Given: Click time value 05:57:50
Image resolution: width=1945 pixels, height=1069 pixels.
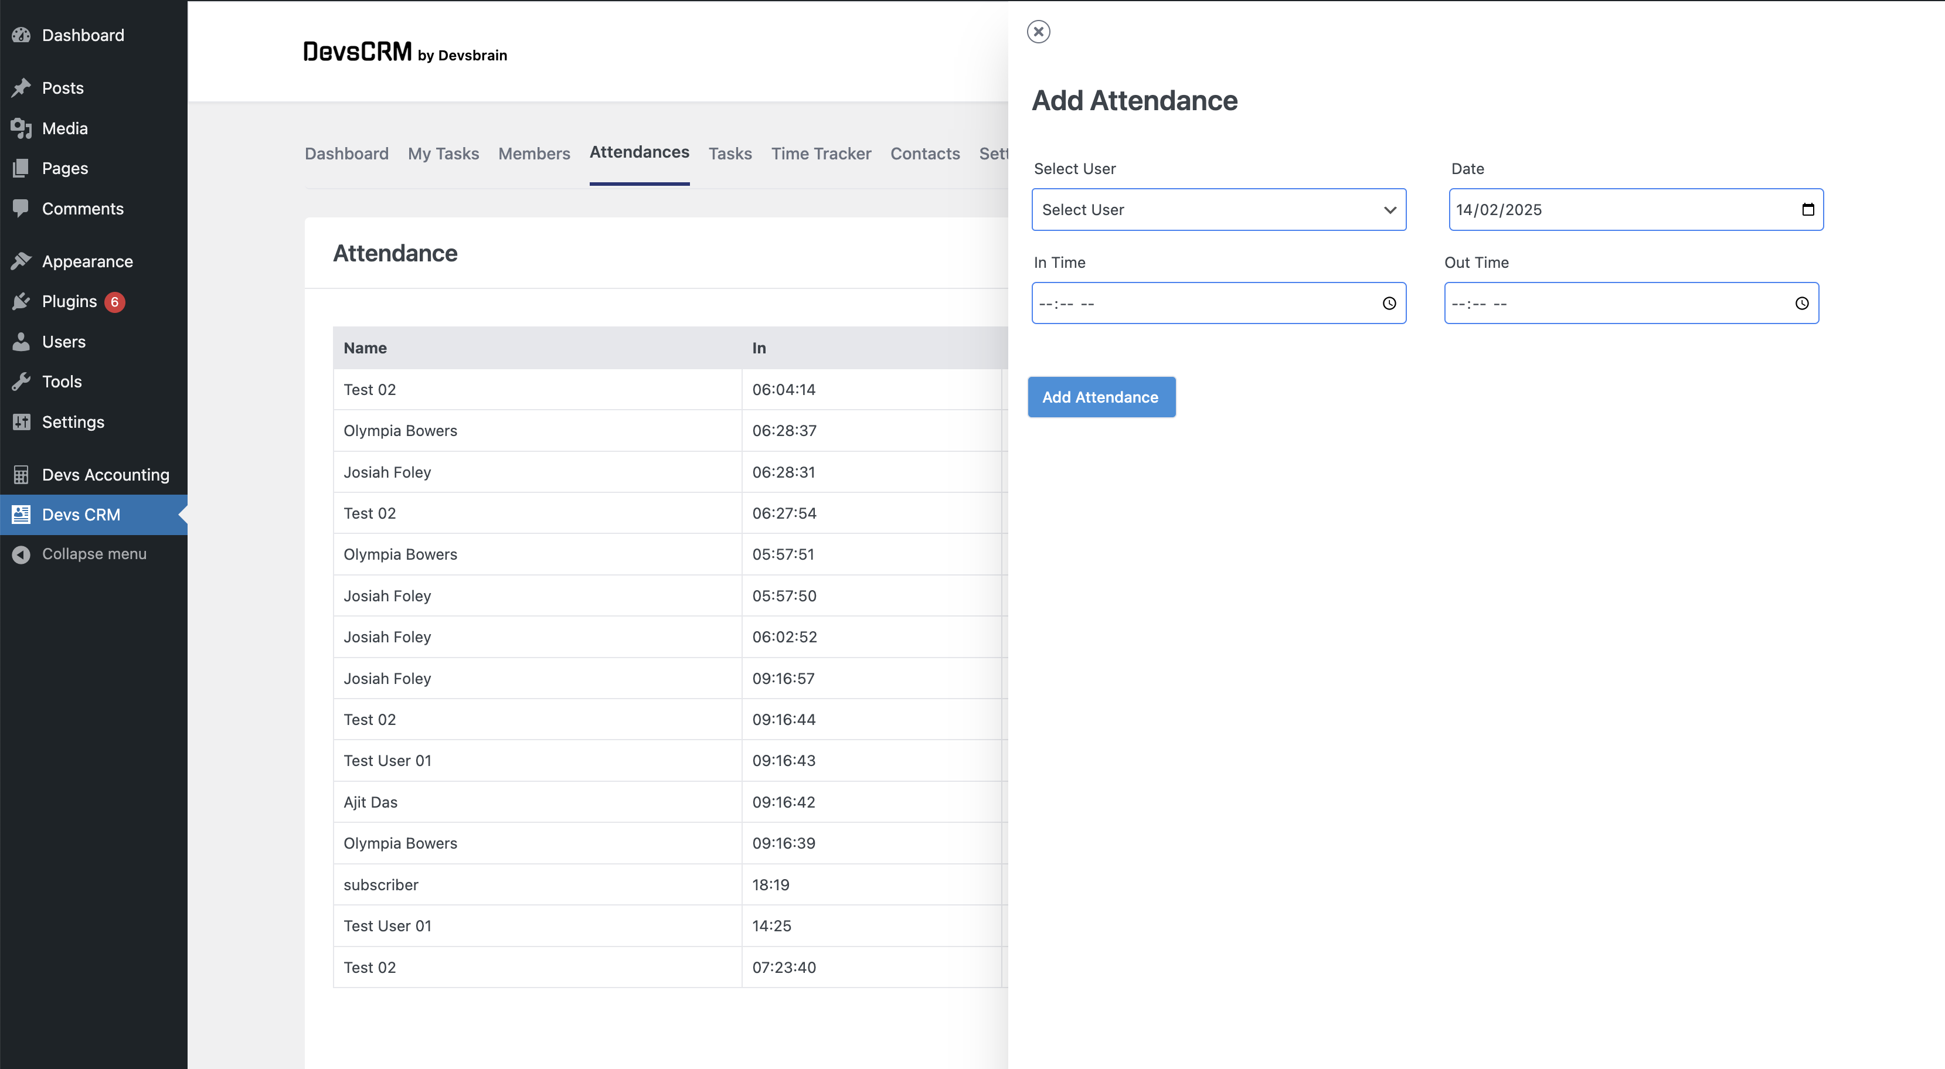Looking at the screenshot, I should click(x=784, y=595).
